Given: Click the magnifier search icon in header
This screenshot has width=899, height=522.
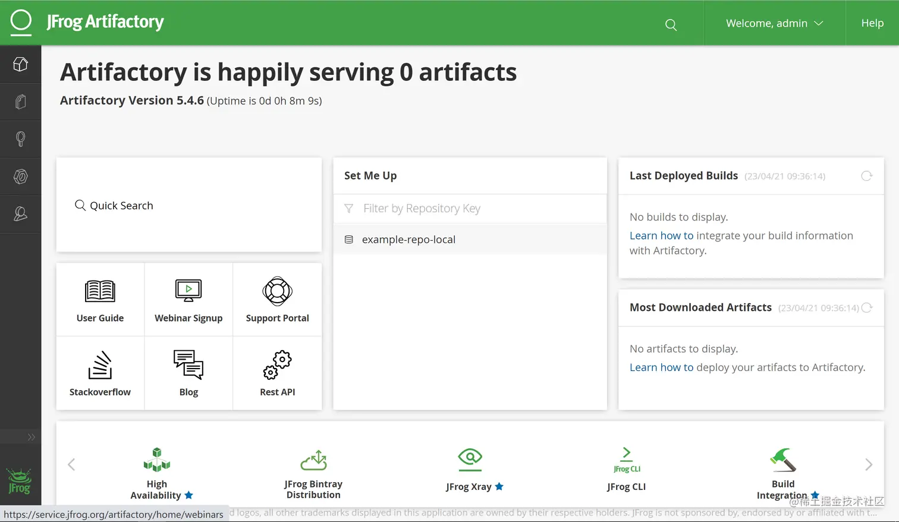Looking at the screenshot, I should (x=671, y=24).
